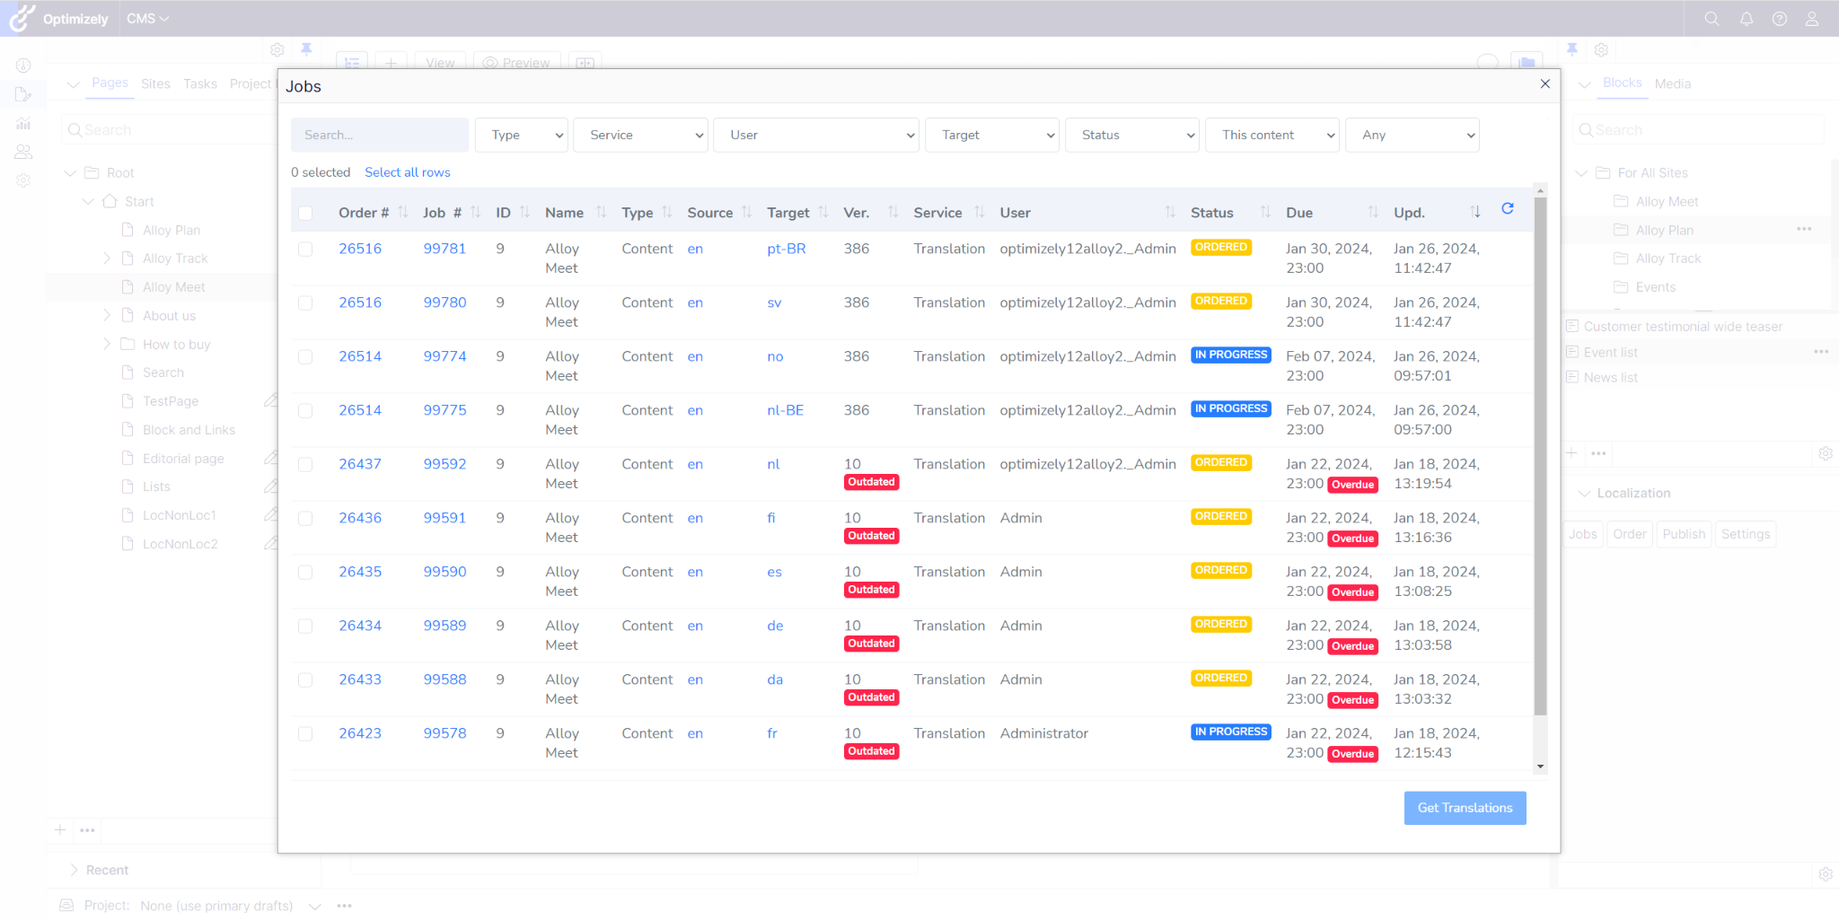1839x920 pixels.
Task: Sort by Service column arrows
Action: point(980,213)
